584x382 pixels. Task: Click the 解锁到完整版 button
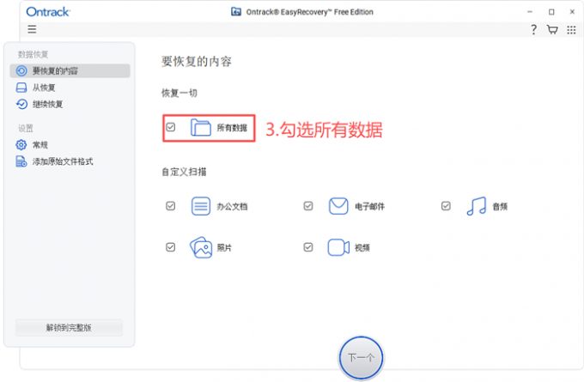70,328
